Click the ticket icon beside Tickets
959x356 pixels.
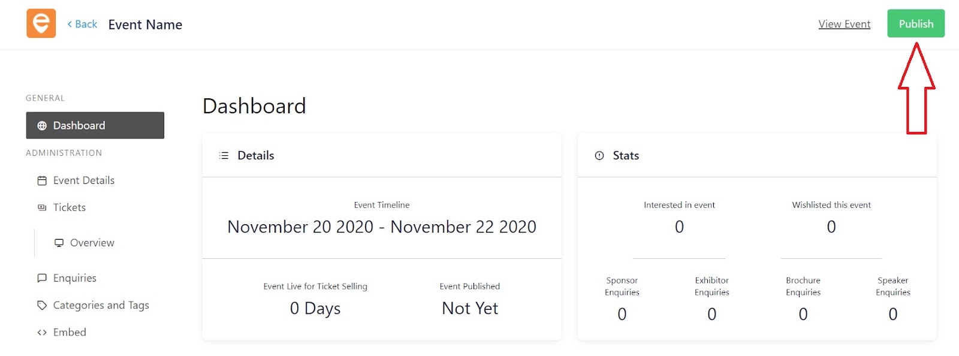(42, 207)
